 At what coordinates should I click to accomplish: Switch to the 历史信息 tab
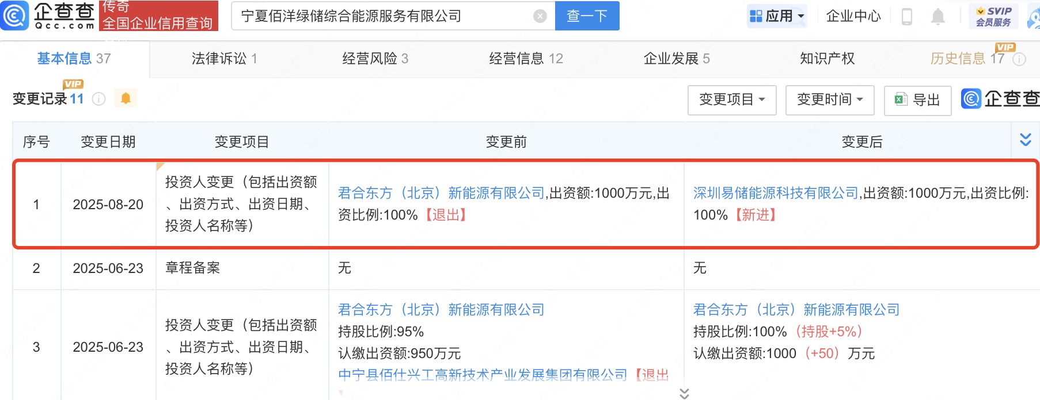click(x=967, y=59)
